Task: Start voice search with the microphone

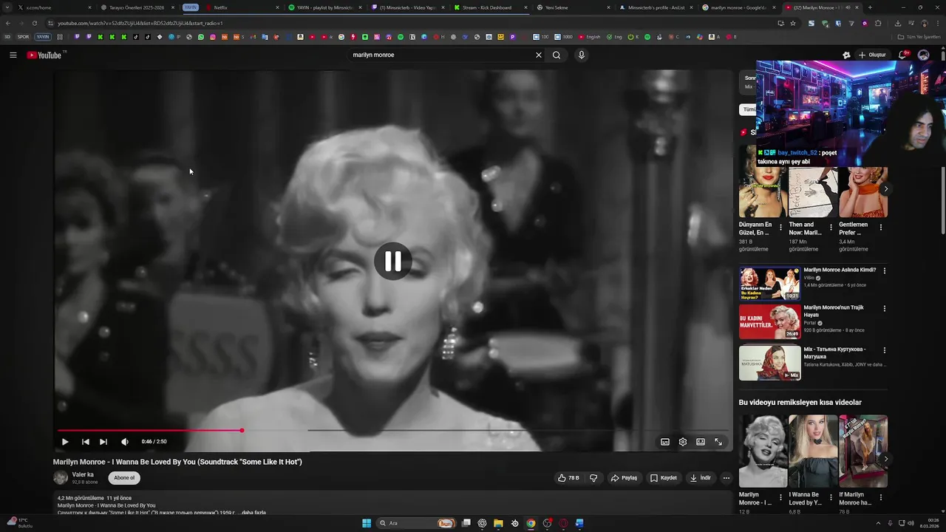Action: (x=582, y=55)
